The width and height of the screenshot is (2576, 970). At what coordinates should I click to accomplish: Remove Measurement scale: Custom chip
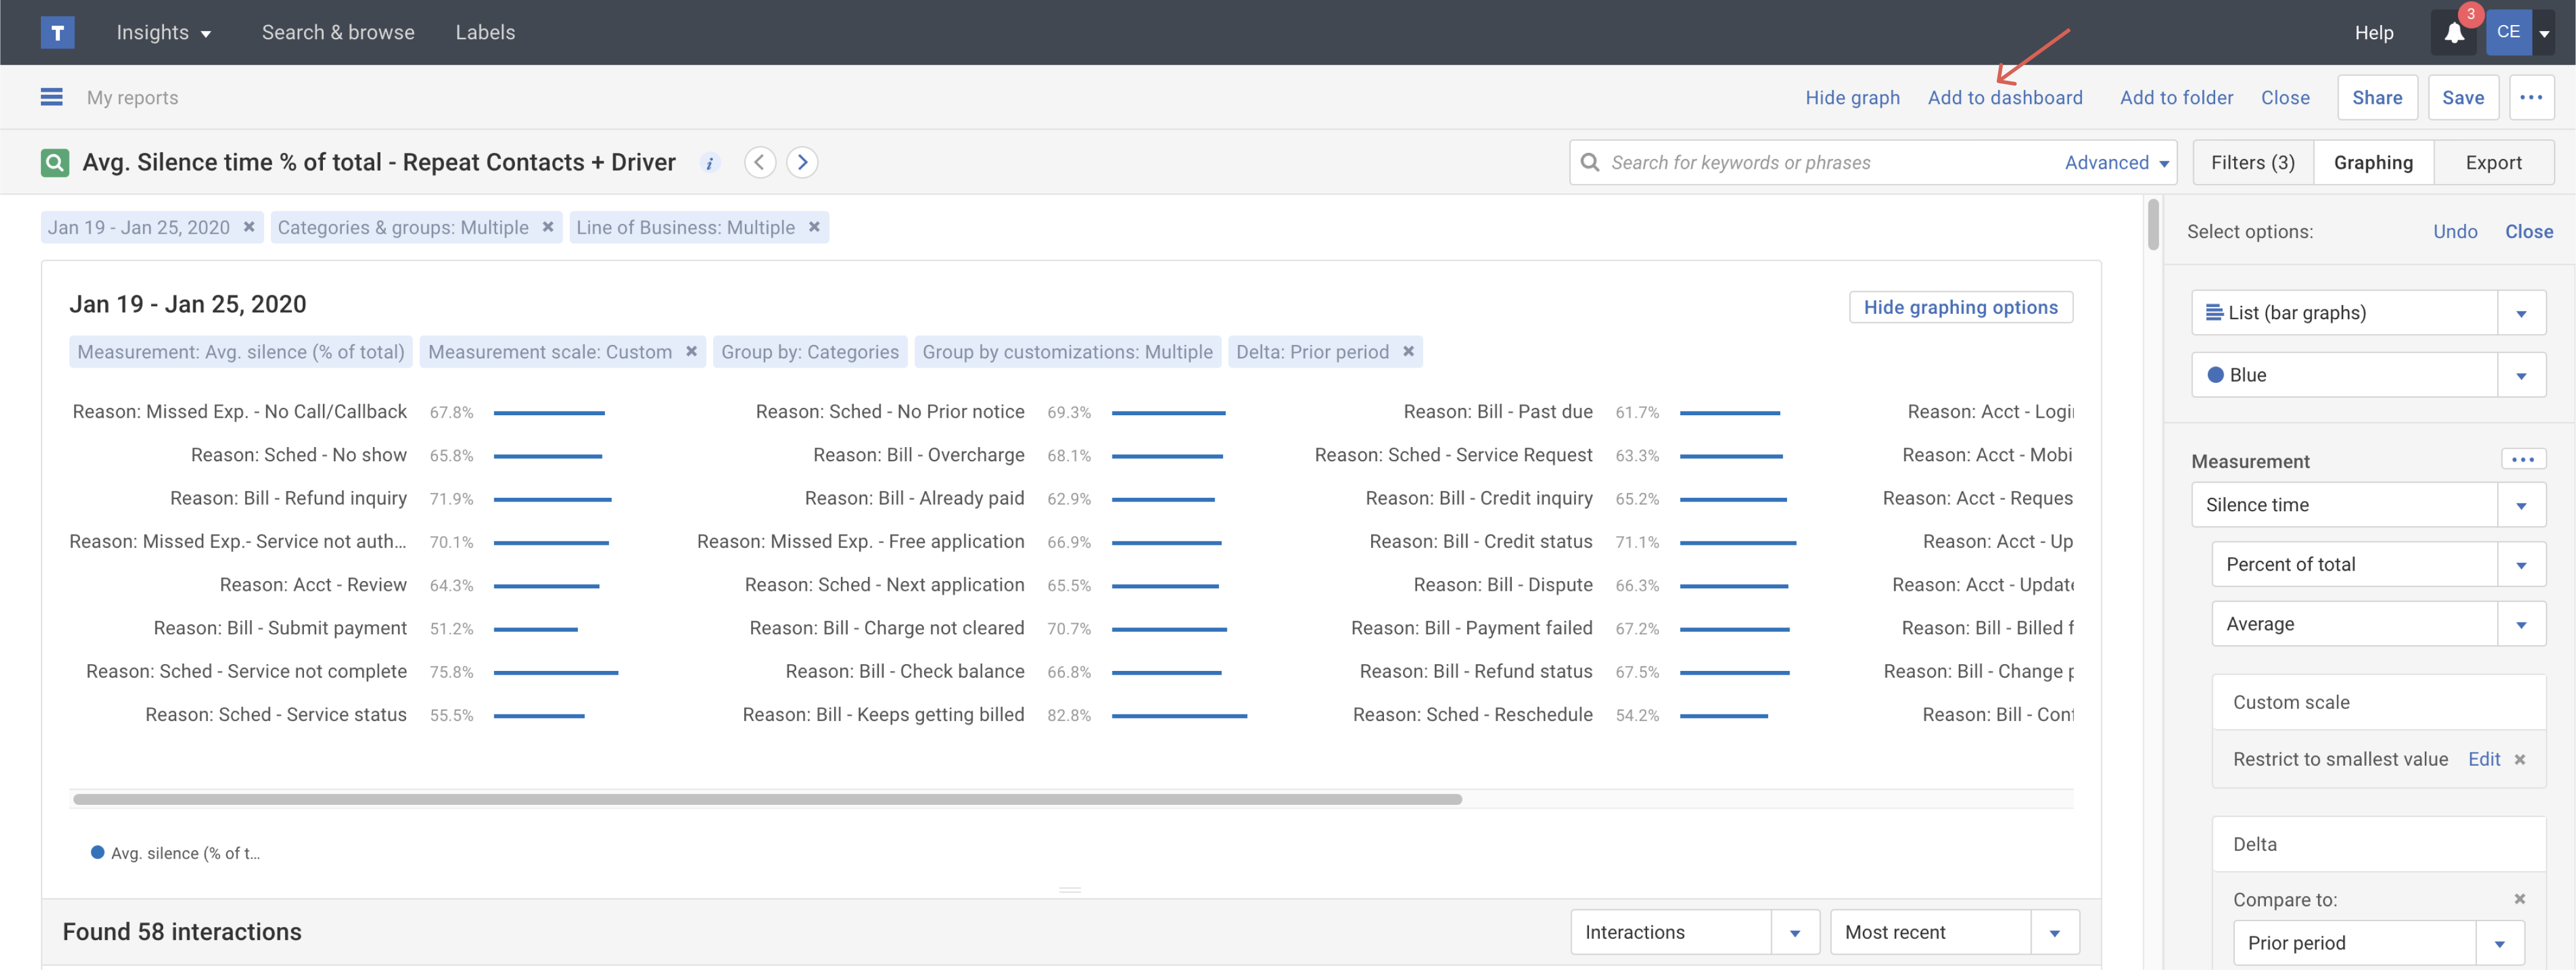coord(691,351)
